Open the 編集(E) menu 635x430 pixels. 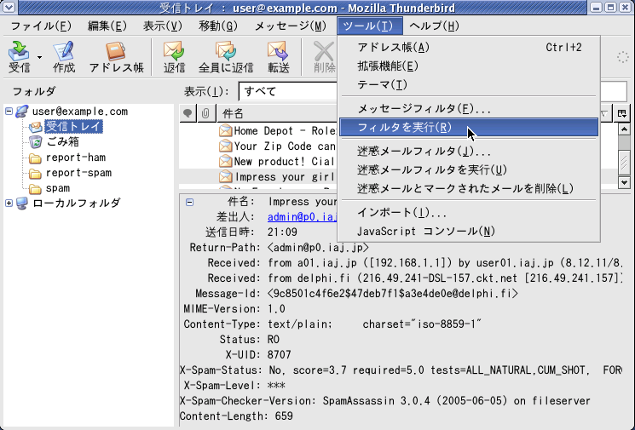coord(107,26)
